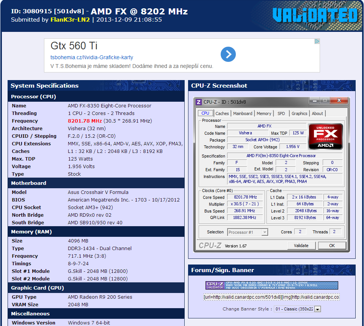Switch to the SPD tab in CPU-Z
This screenshot has width=364, height=326.
coord(281,113)
